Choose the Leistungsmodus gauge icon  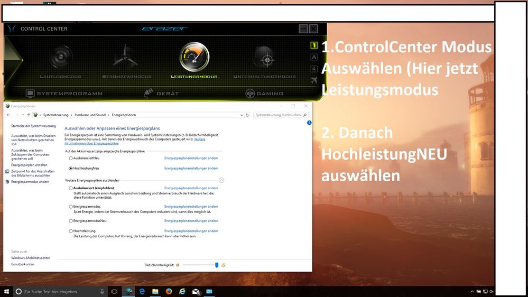click(x=194, y=57)
